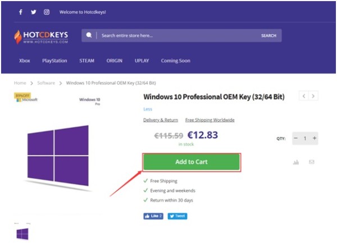
Task: Go to the previous product arrow
Action: [304, 96]
